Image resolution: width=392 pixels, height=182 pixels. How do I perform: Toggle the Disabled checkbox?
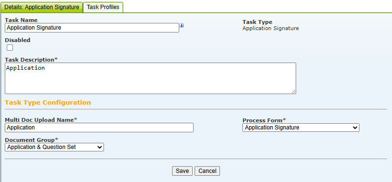pos(10,48)
